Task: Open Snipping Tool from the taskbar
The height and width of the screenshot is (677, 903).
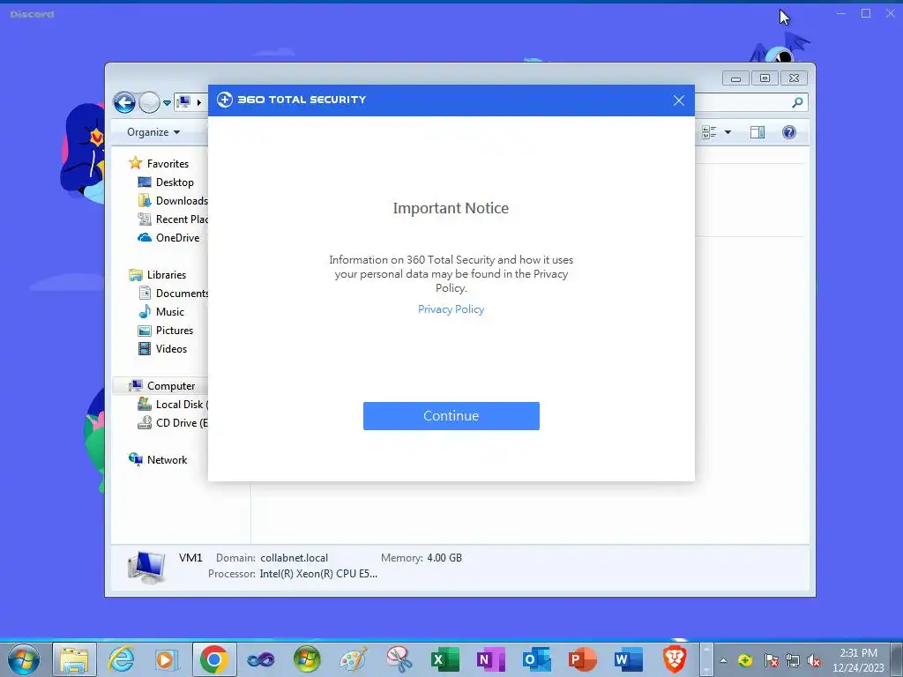Action: point(399,659)
